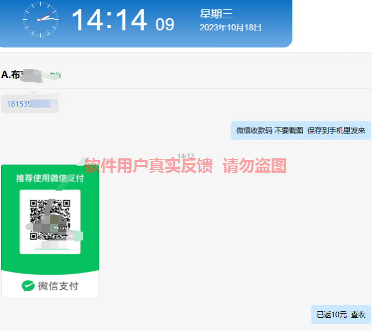
Task: Click the 推荐使用微信支付 header on green card
Action: pos(50,178)
